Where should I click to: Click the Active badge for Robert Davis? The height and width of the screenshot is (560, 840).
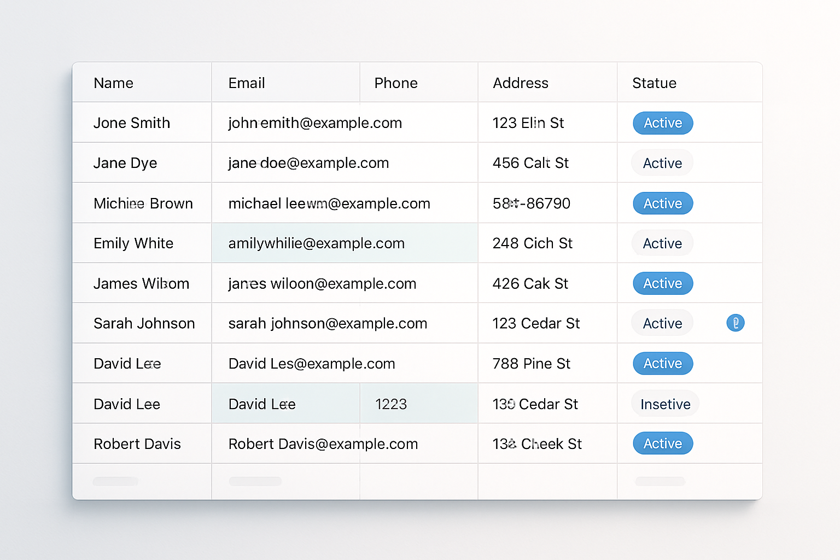click(662, 444)
